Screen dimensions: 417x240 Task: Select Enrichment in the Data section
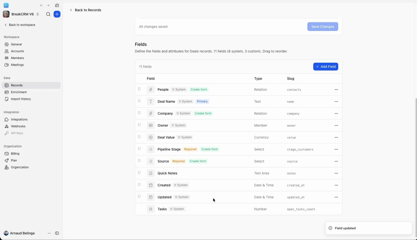click(x=31, y=92)
